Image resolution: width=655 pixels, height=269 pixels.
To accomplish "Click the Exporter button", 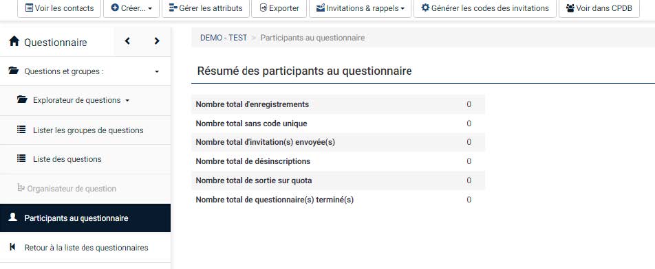I will click(279, 8).
